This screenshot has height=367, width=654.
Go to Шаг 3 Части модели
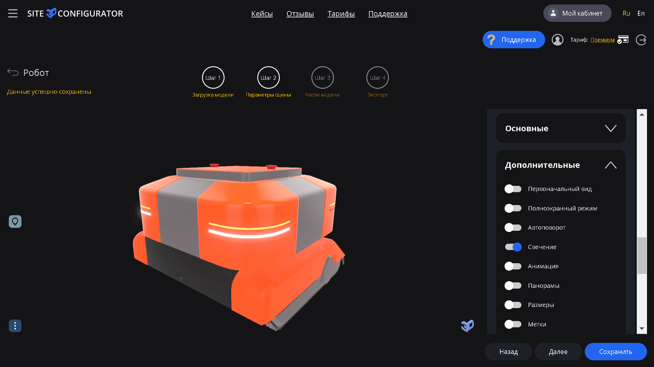pos(322,78)
